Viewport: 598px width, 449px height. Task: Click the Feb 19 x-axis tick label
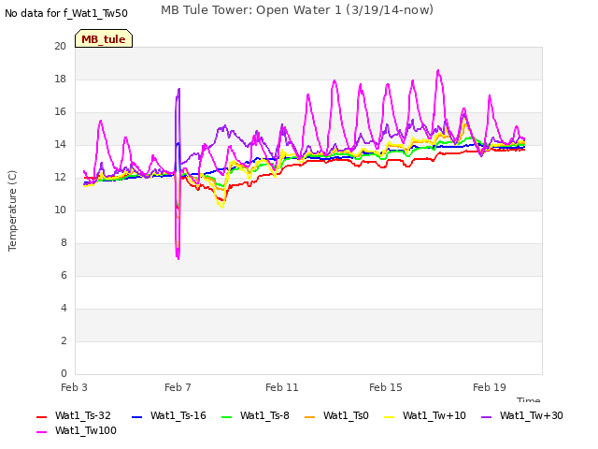490,387
